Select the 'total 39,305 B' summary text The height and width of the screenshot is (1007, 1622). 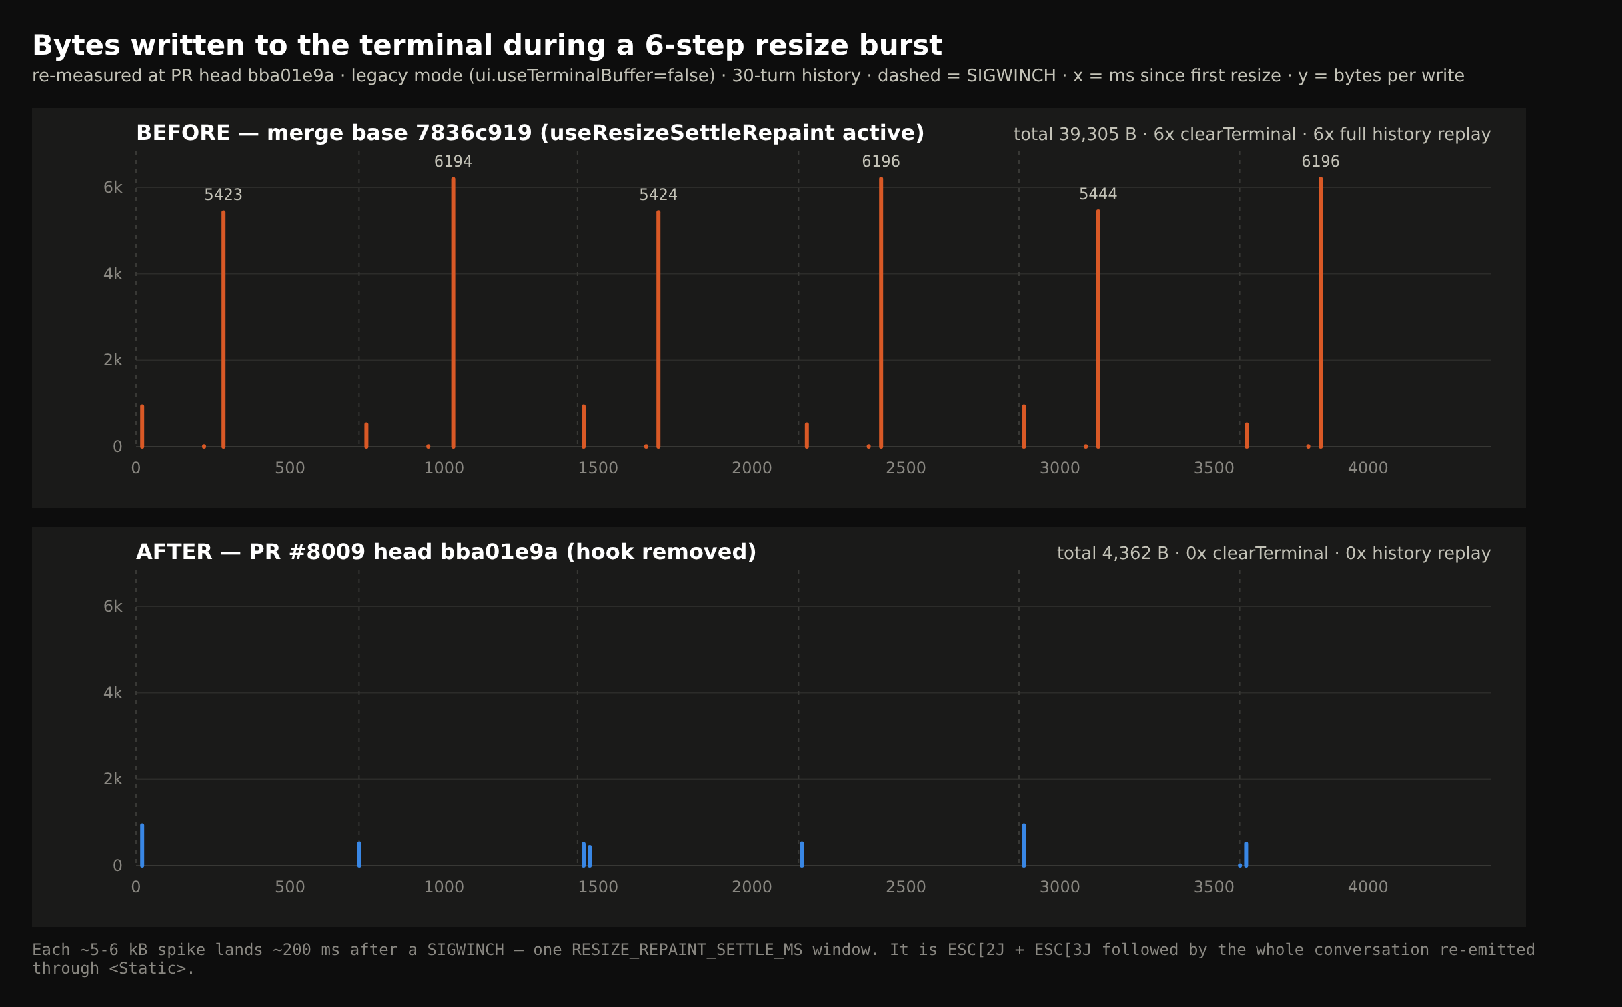click(x=1252, y=135)
